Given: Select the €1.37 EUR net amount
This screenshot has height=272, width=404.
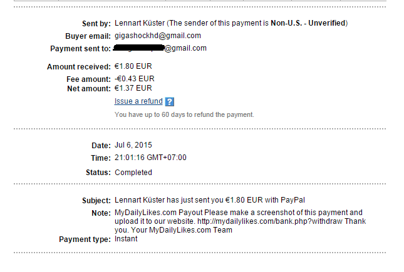Looking at the screenshot, I should pos(133,88).
